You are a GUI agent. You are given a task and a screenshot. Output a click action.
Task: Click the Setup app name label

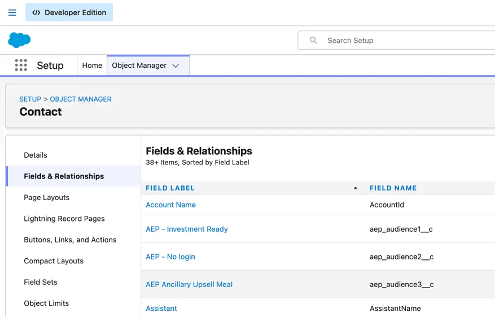(x=50, y=66)
